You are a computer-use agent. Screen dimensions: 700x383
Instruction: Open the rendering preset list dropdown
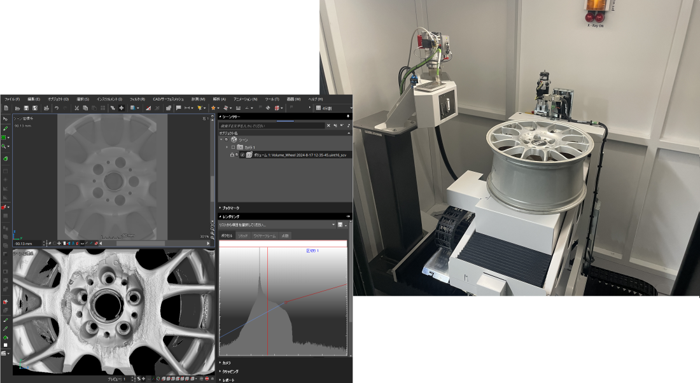pos(333,225)
